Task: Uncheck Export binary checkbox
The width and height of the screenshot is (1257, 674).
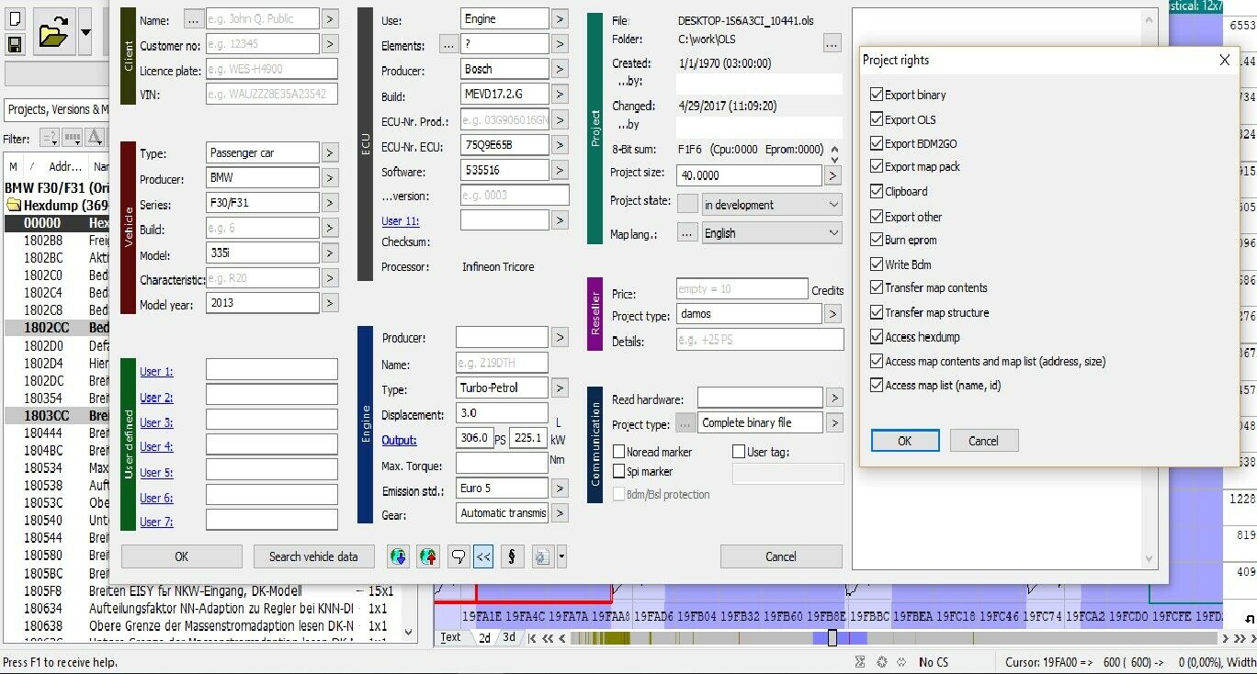Action: (877, 95)
